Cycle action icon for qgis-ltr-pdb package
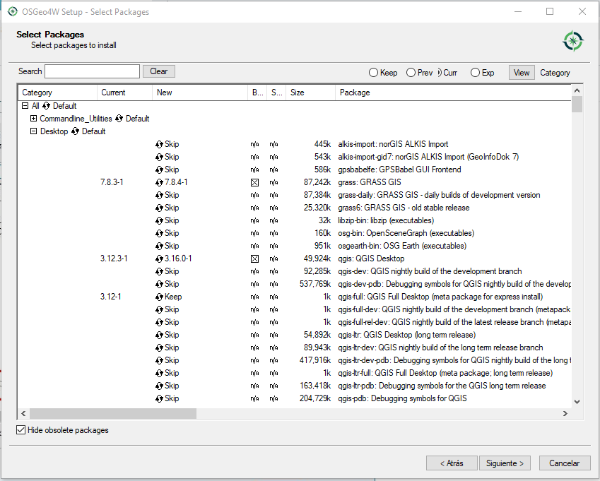Image resolution: width=600 pixels, height=481 pixels. (x=159, y=386)
